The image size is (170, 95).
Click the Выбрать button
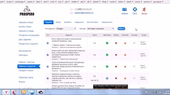(121, 29)
